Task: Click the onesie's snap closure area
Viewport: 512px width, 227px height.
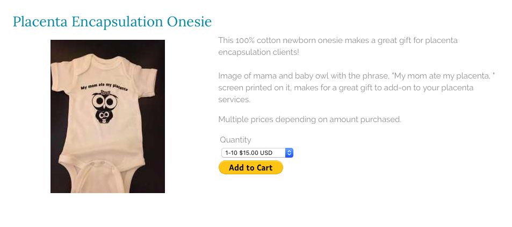Action: pos(99,162)
